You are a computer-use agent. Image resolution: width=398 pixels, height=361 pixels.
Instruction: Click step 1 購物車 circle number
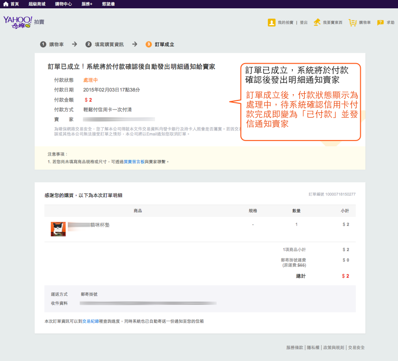point(43,44)
